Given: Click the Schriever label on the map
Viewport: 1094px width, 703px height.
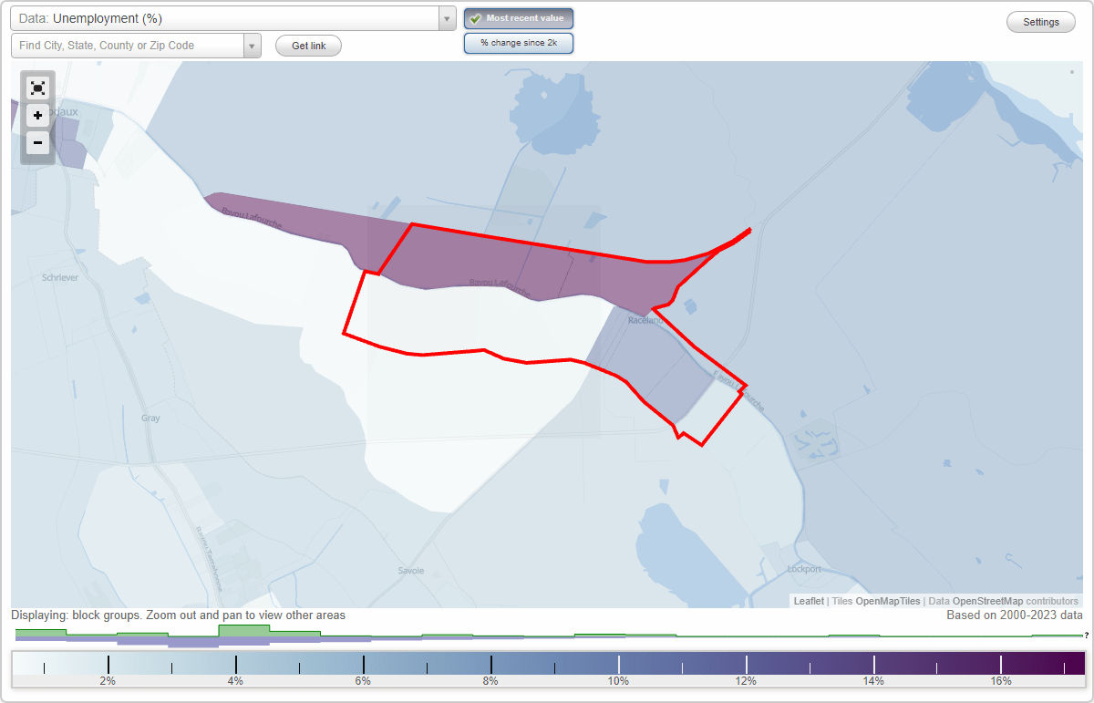Looking at the screenshot, I should tap(60, 277).
